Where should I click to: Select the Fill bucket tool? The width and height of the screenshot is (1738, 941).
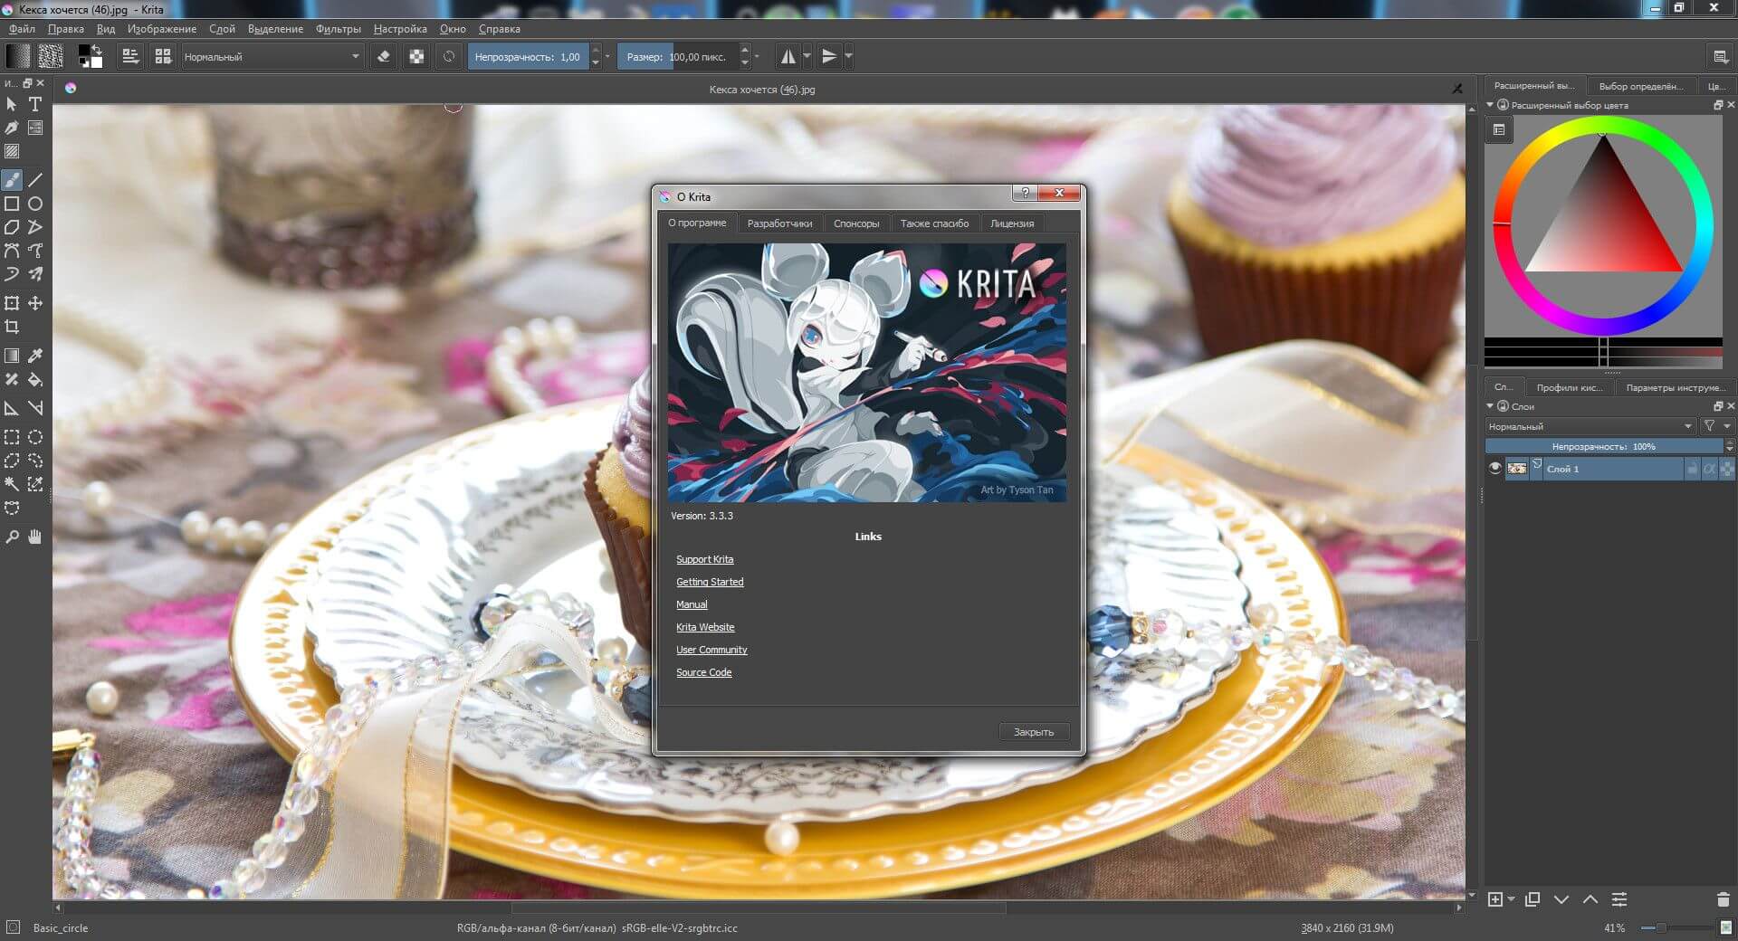35,379
